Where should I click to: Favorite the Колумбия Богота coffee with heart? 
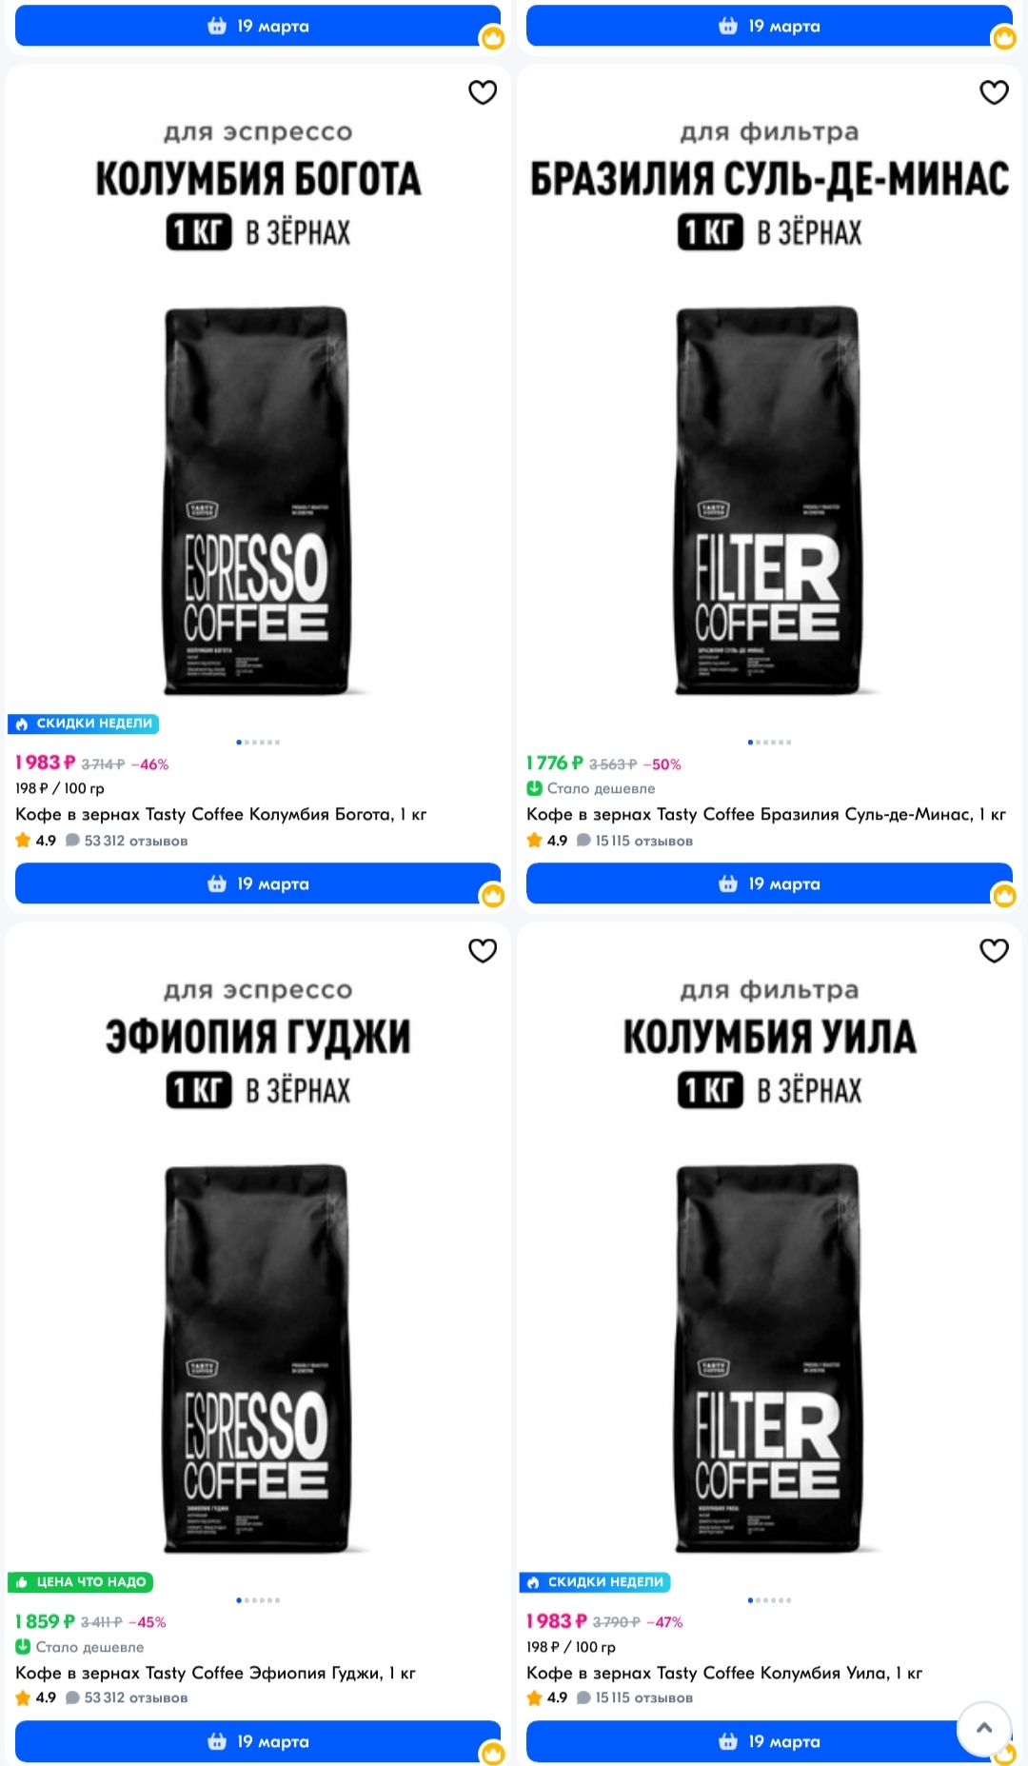[483, 92]
